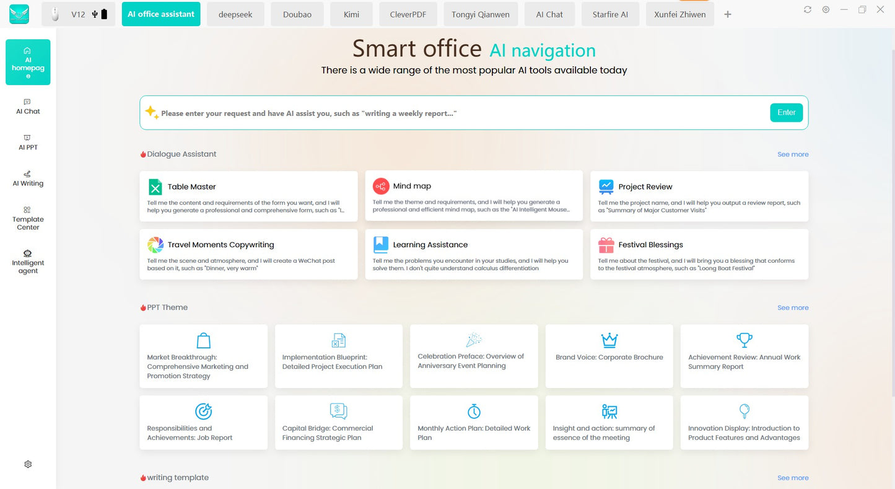This screenshot has width=895, height=489.
Task: Click into the AI request input field
Action: point(458,113)
